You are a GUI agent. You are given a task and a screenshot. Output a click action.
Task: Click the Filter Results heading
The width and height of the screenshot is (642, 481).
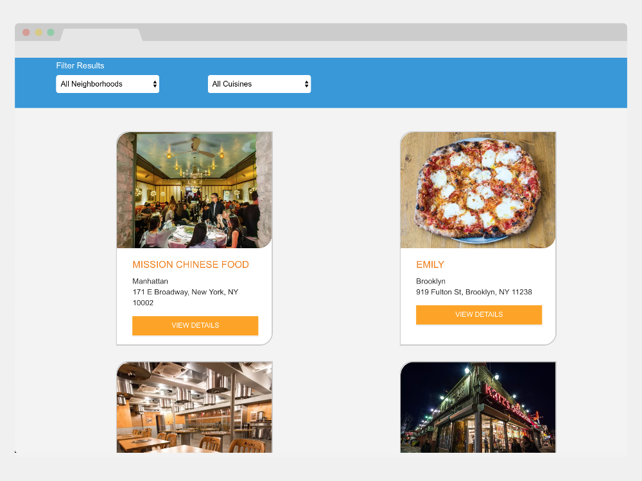[x=80, y=65]
